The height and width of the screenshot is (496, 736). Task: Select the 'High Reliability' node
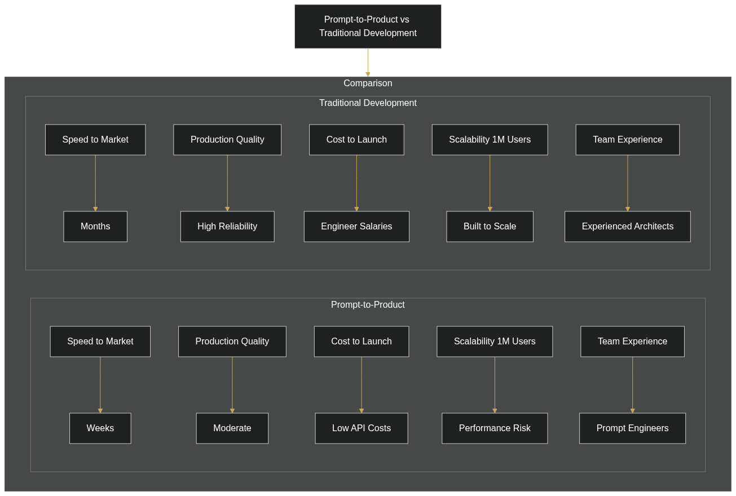coord(227,227)
